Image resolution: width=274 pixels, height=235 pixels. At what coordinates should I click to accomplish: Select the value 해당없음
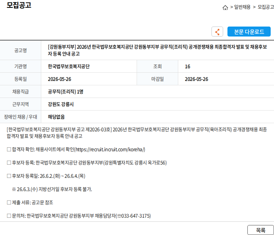click(x=56, y=117)
